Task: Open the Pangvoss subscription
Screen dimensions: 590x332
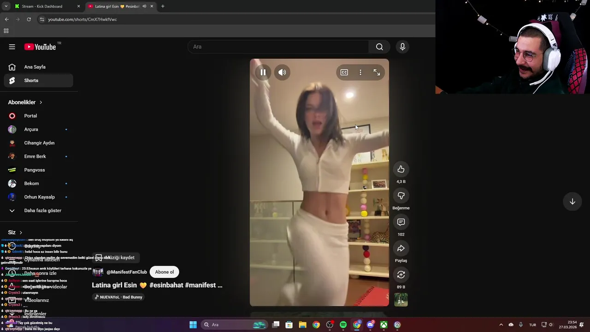Action: click(x=39, y=170)
